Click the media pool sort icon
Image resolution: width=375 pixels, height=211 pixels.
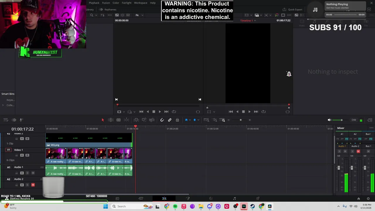tap(102, 15)
